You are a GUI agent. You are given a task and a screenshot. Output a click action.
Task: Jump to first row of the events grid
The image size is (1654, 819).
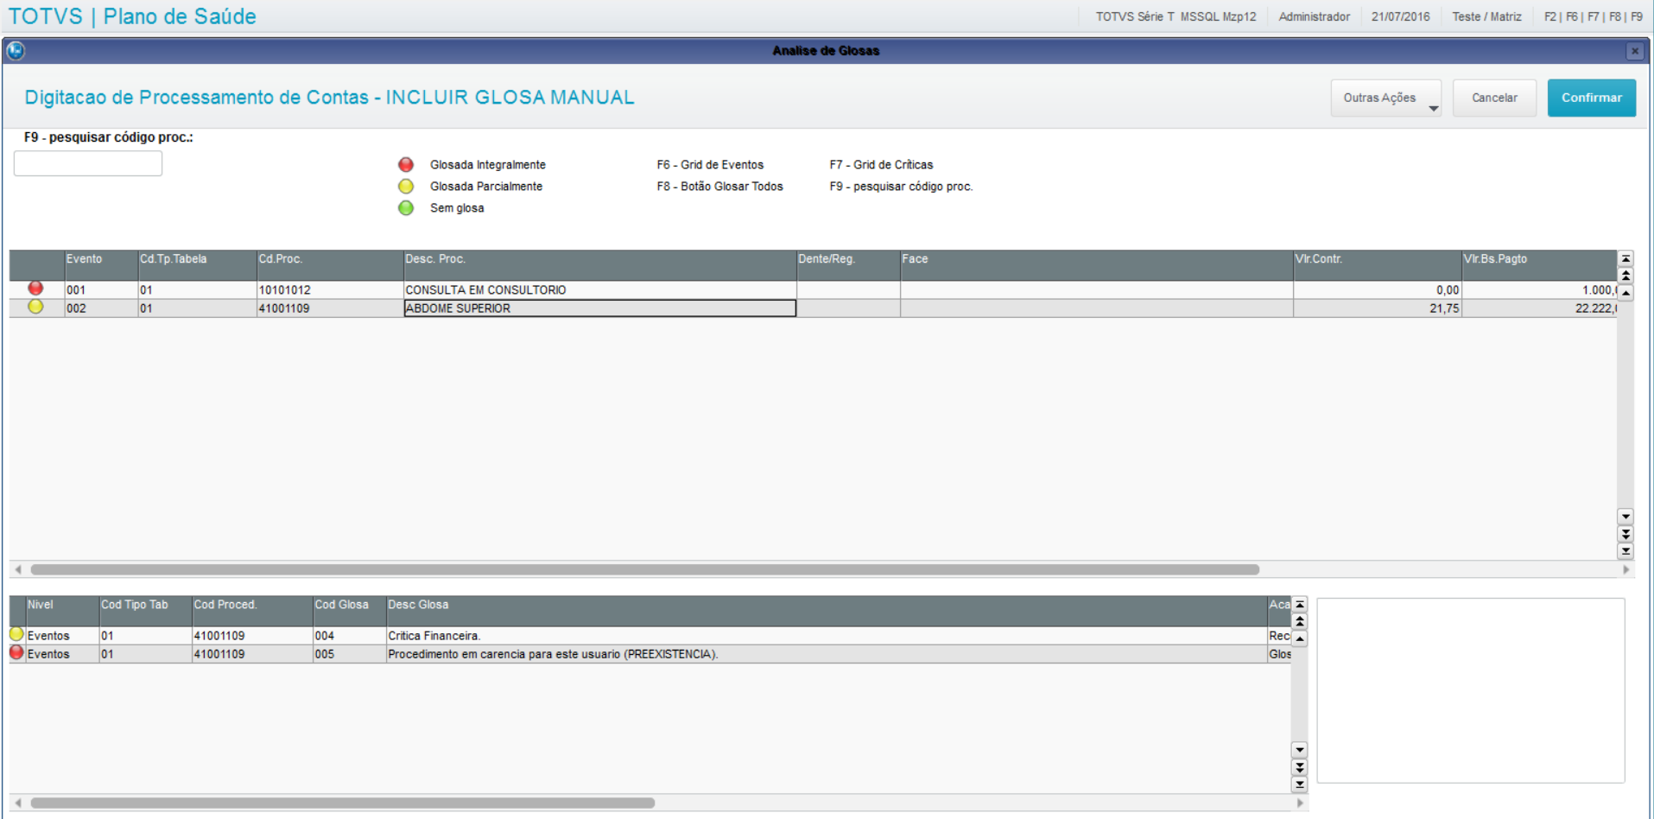tap(1625, 258)
